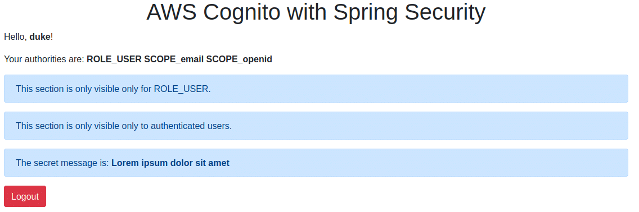639x212 pixels.
Task: Click the 'Hello,' greeting text
Action: [x=16, y=37]
